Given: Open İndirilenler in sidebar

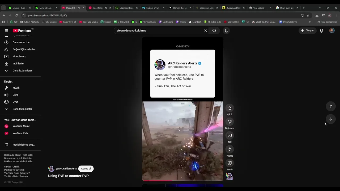Looking at the screenshot, I should 20,63.
